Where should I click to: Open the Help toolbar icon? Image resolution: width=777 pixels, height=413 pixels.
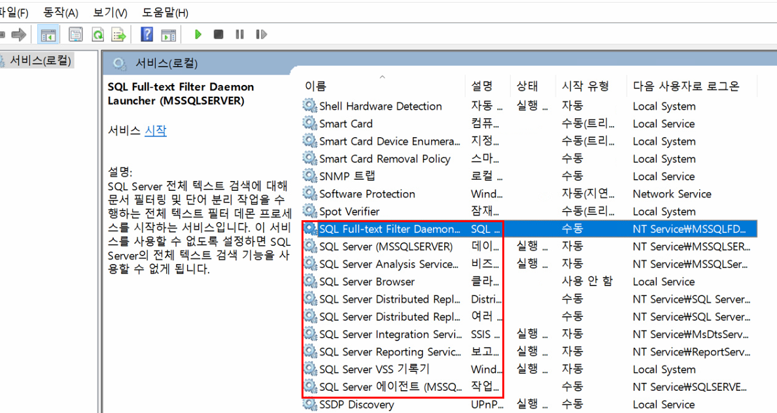147,35
